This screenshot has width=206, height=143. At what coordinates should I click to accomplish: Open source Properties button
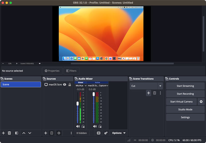[x=52, y=71]
